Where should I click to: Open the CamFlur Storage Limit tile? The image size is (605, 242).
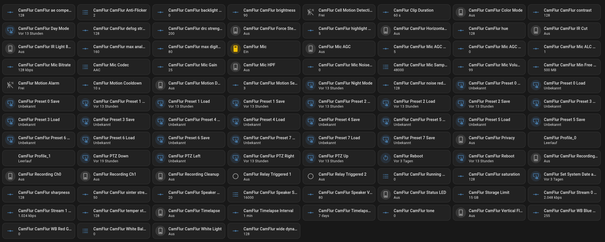coord(489,194)
